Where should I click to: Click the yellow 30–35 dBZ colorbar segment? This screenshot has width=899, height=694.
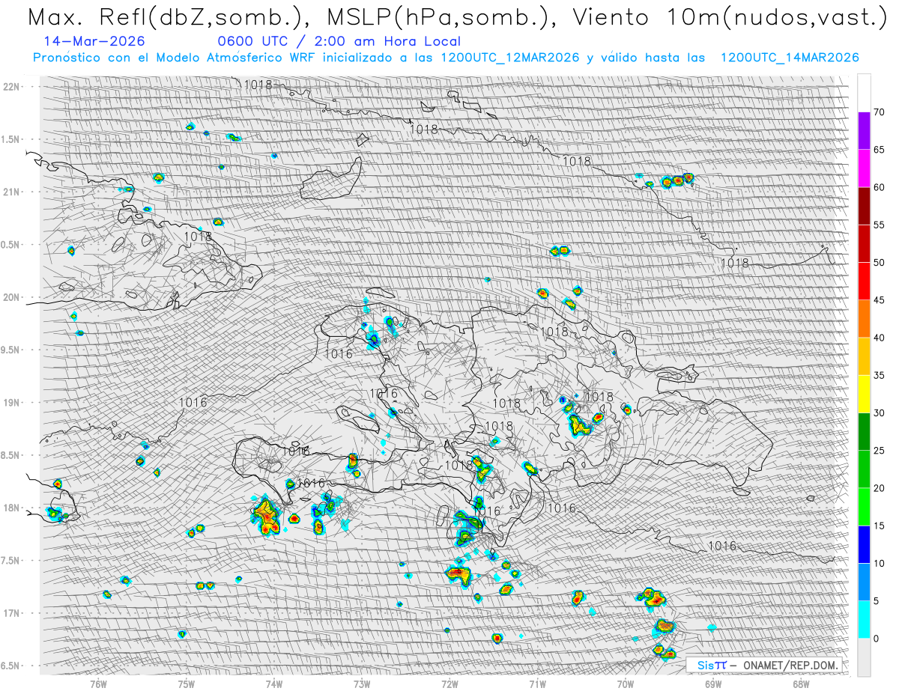coord(864,394)
